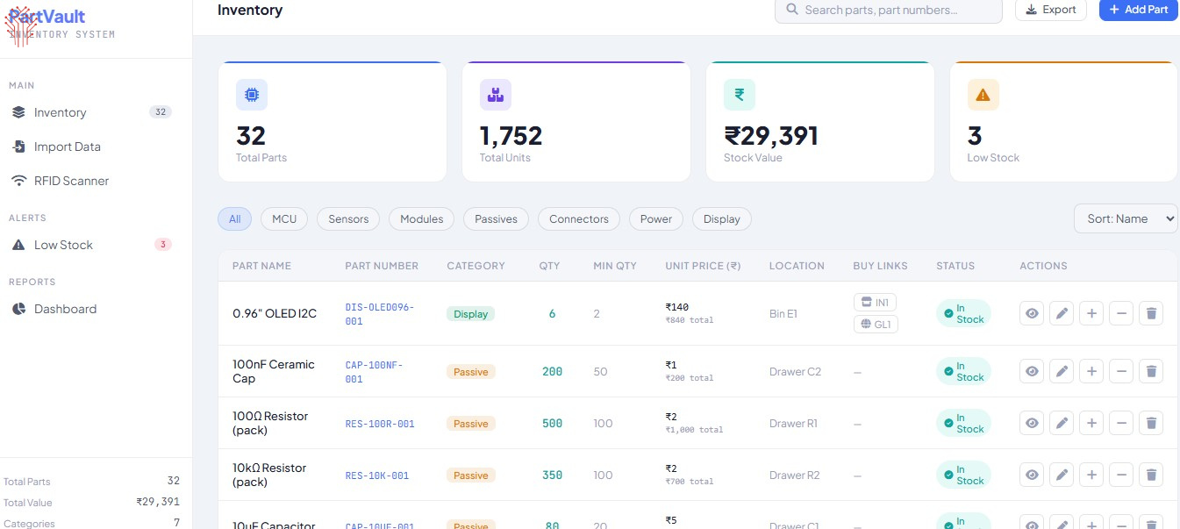This screenshot has height=529, width=1180.
Task: Select the All category filter
Action: tap(234, 219)
